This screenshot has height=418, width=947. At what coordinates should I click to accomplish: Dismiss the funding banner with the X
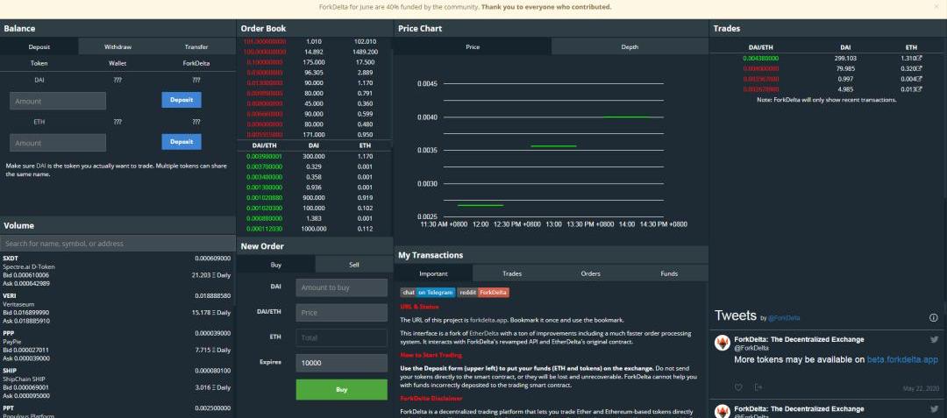pos(936,7)
